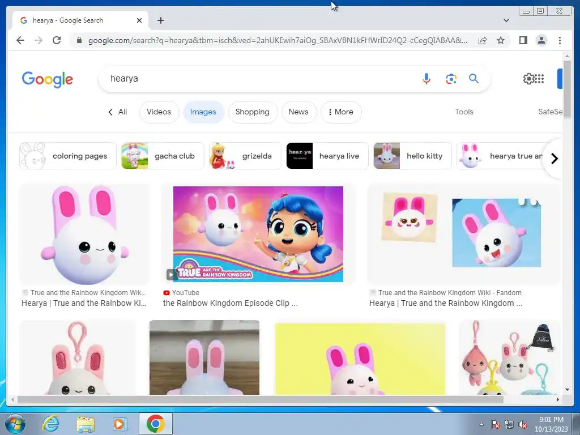Screen dimensions: 580x435
Task: Open the Chrome profile avatar
Action: tap(541, 40)
